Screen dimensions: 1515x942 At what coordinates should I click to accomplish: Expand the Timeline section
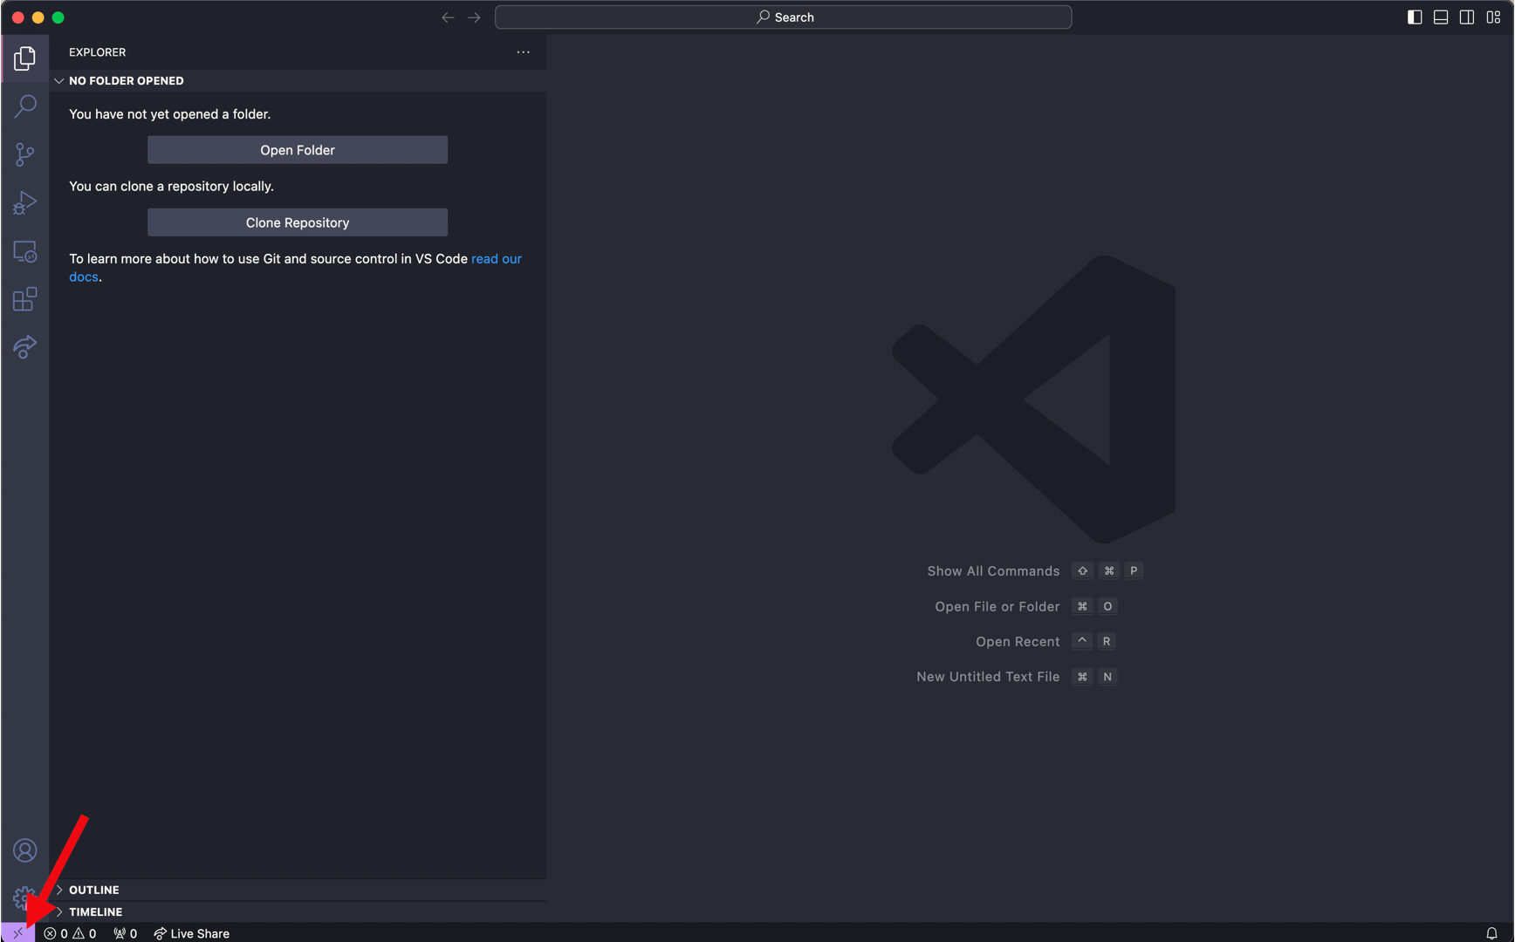click(x=298, y=911)
